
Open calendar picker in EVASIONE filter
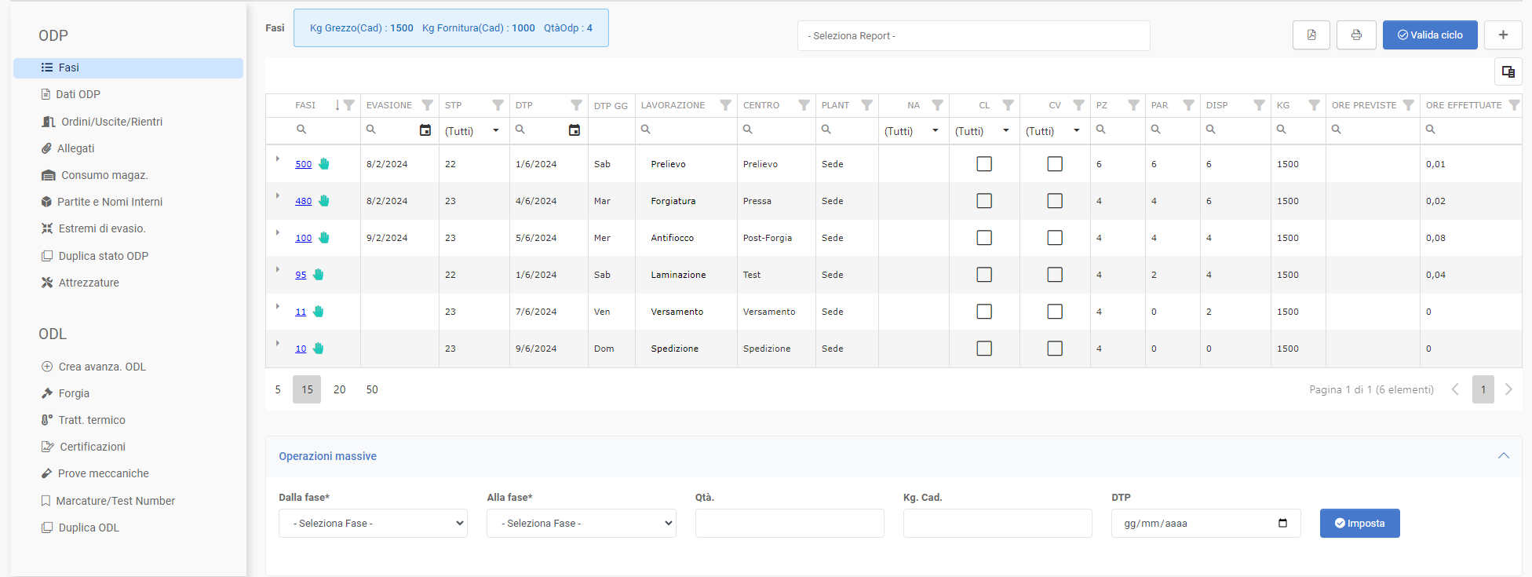pyautogui.click(x=425, y=130)
